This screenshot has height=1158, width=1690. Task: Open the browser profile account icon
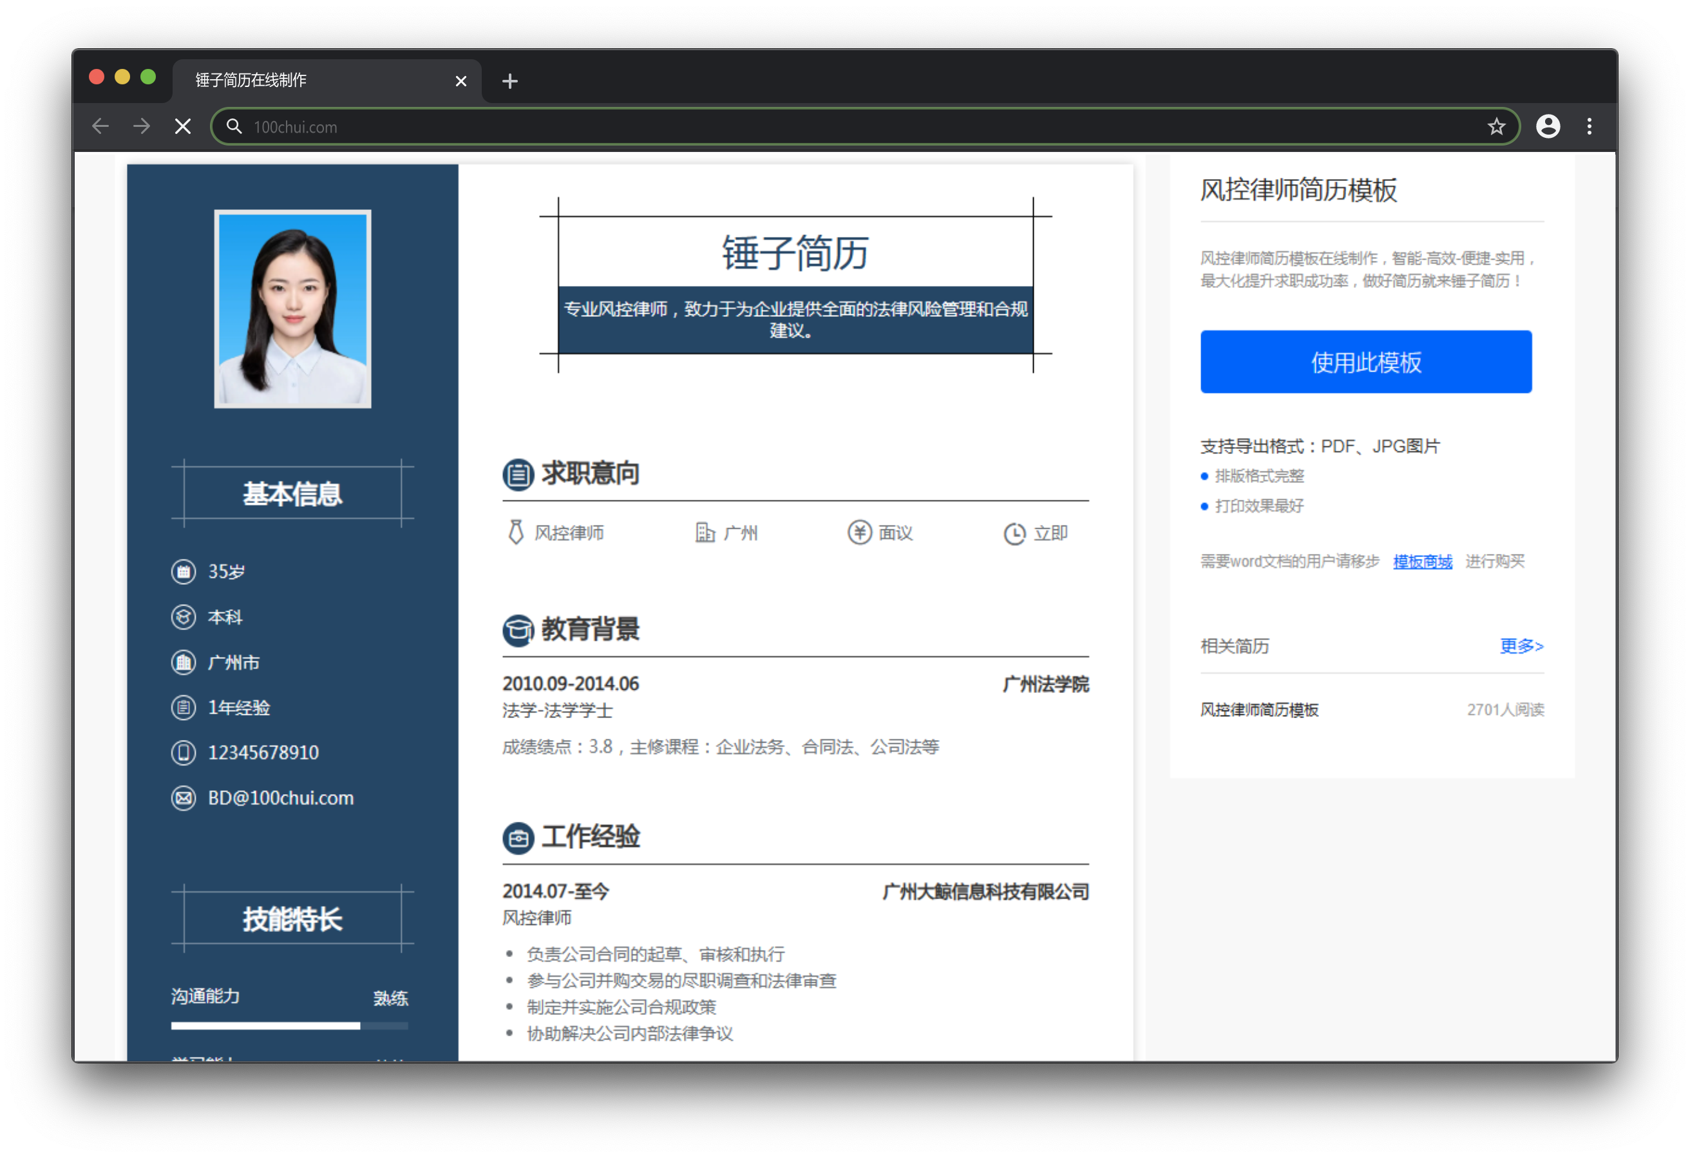[1548, 127]
